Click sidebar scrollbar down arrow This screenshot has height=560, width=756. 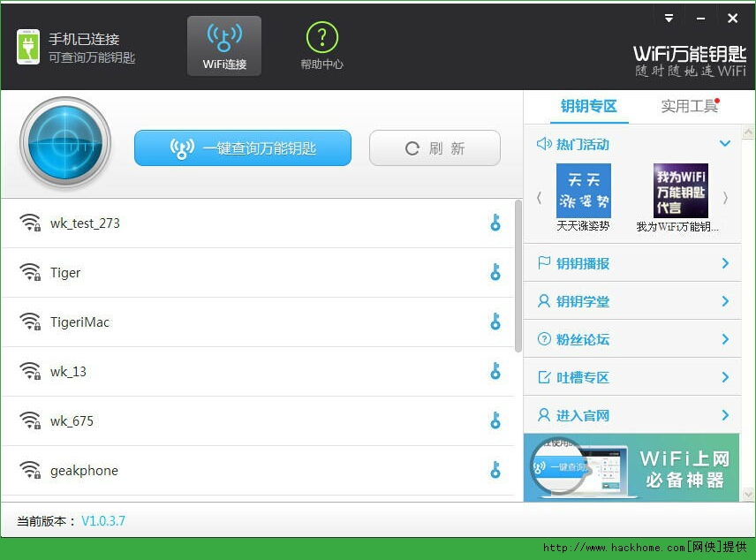click(x=748, y=495)
